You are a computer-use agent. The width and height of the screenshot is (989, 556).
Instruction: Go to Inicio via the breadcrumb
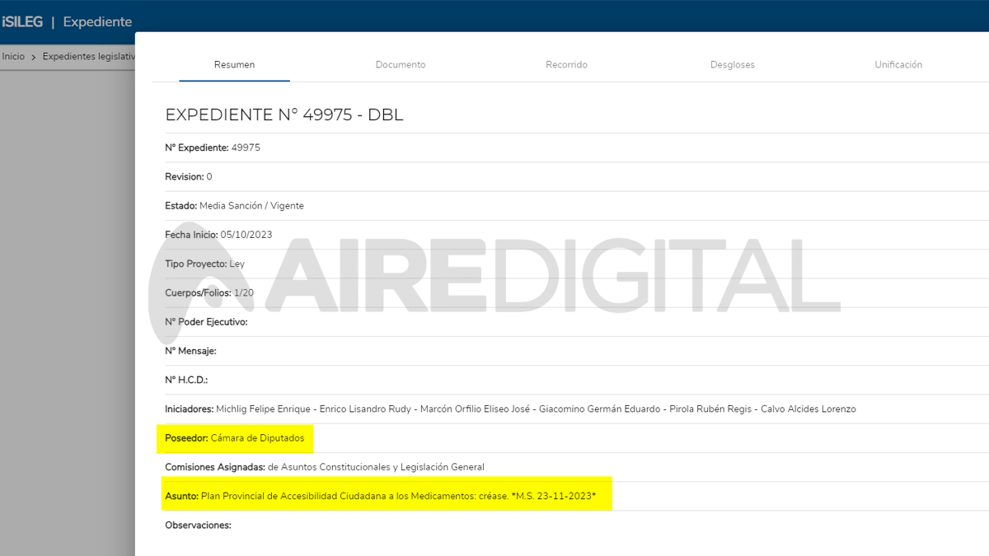point(12,56)
